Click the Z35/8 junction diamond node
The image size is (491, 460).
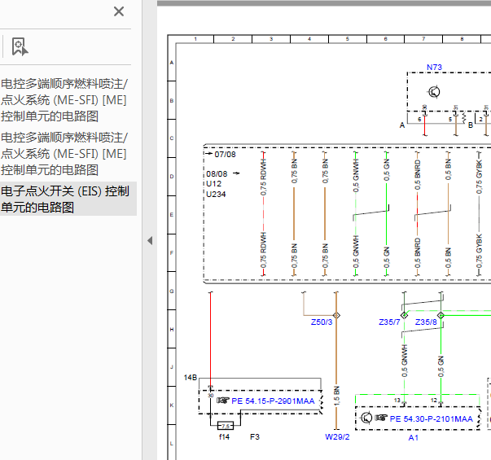[x=441, y=315]
